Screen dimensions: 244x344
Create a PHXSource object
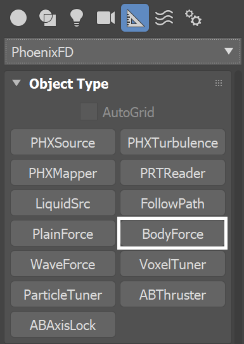point(63,142)
